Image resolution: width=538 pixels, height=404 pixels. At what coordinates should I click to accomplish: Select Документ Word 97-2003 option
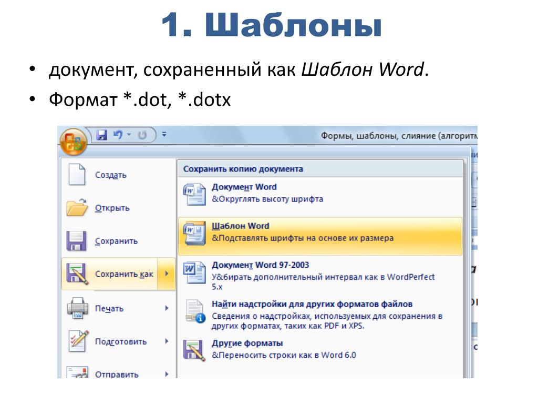click(320, 276)
